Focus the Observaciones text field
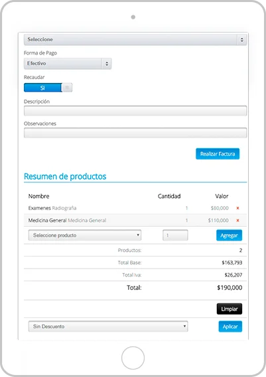266x377 pixels. (135, 133)
